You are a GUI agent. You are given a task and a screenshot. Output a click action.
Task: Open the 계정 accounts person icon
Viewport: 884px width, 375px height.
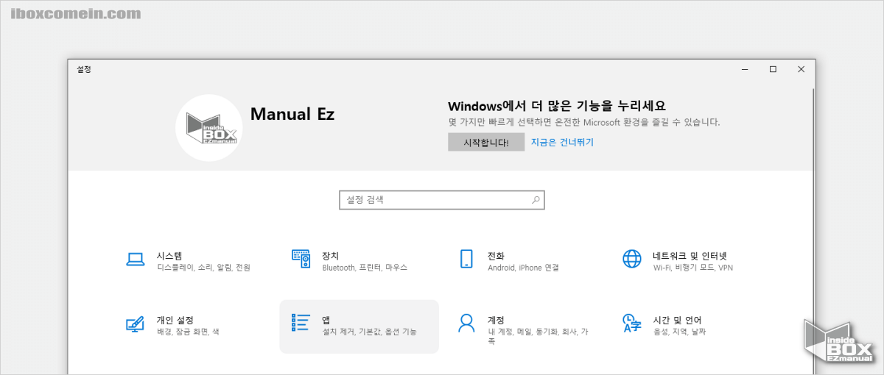466,324
